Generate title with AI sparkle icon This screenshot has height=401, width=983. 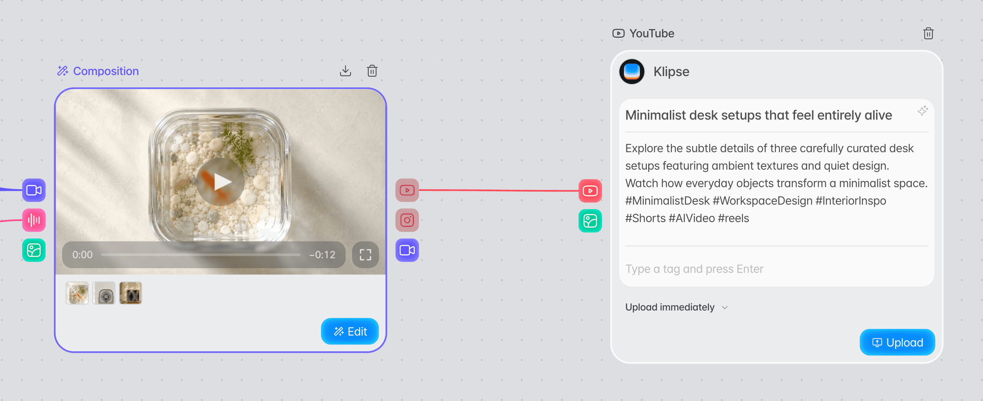pos(922,111)
